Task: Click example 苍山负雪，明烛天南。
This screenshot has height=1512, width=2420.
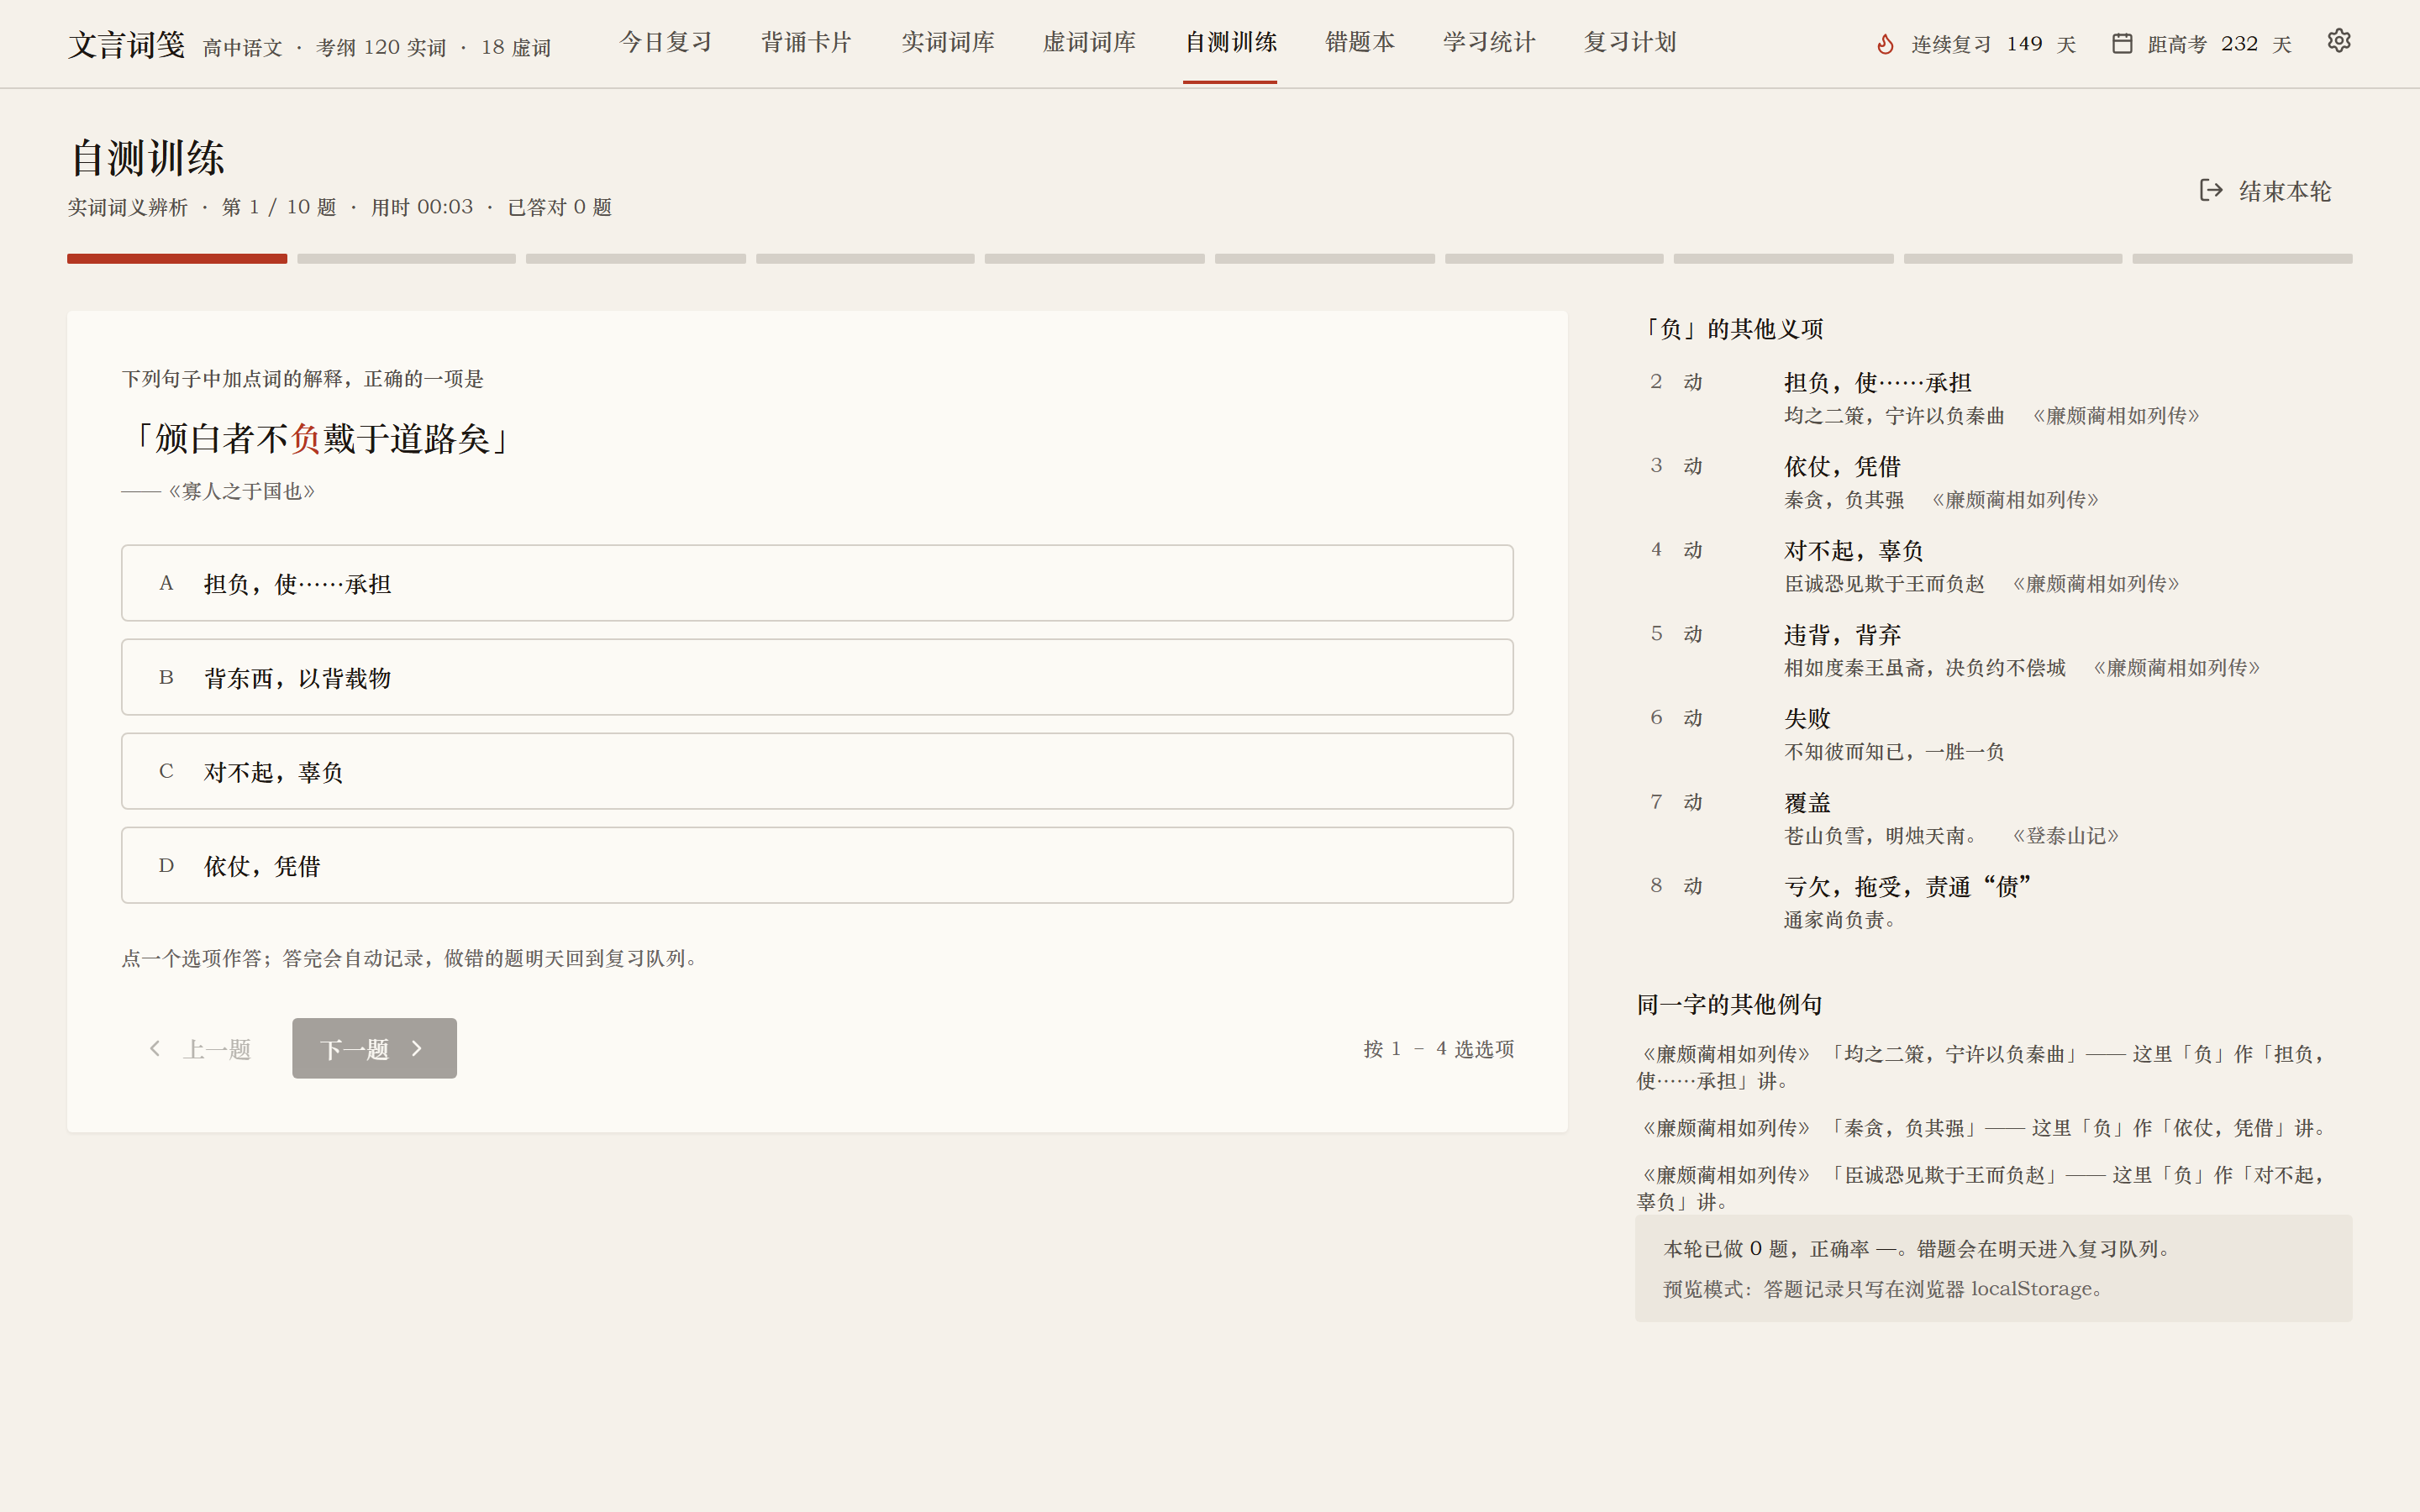Action: point(1882,835)
